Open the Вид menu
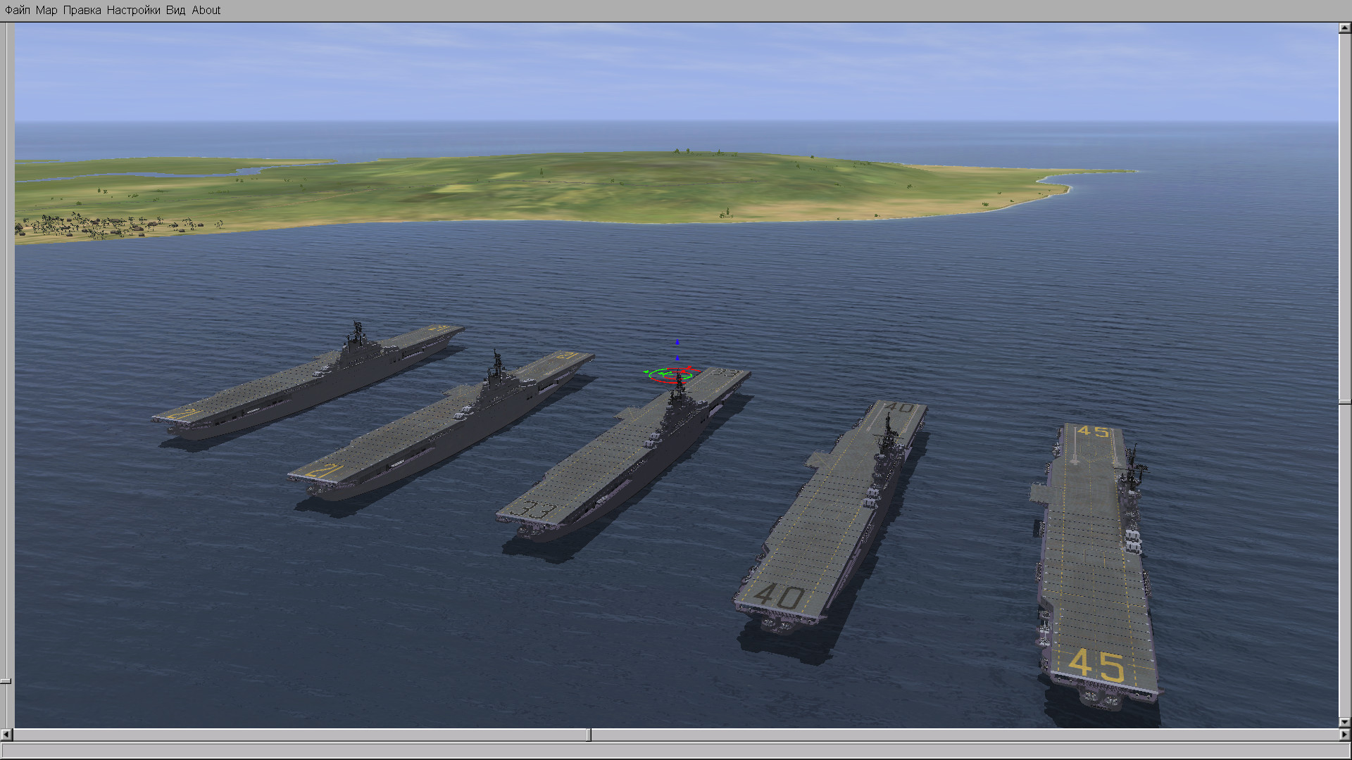Image resolution: width=1352 pixels, height=760 pixels. point(175,10)
